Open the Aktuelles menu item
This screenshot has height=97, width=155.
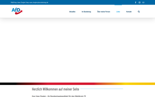coord(72,12)
